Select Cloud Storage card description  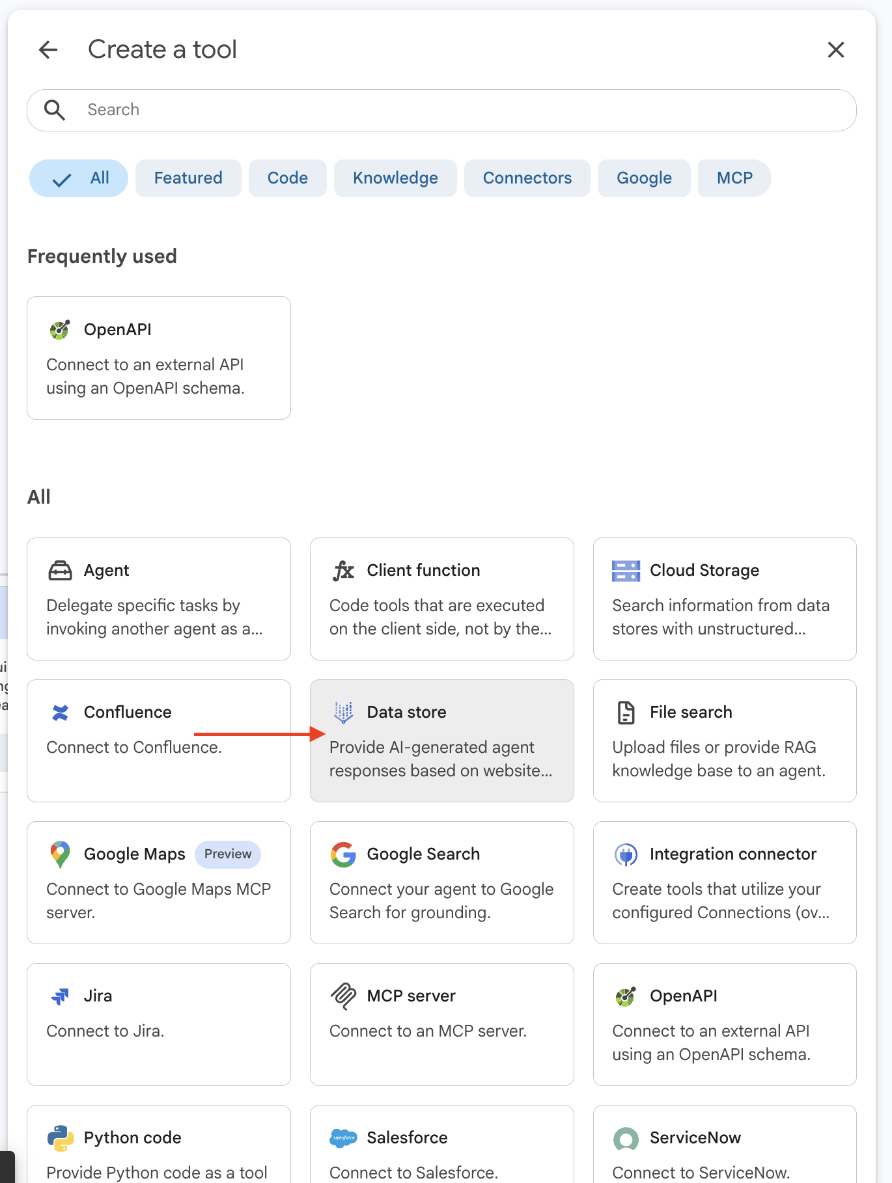[721, 617]
